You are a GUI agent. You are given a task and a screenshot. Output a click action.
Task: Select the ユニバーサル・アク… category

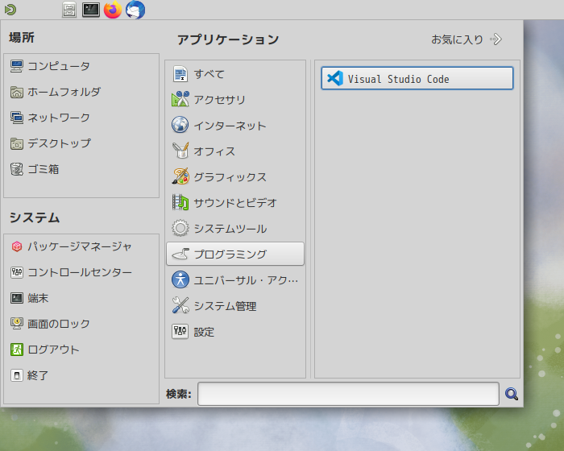pos(235,280)
